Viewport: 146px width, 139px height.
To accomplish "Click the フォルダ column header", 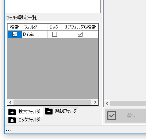I will point(35,27).
